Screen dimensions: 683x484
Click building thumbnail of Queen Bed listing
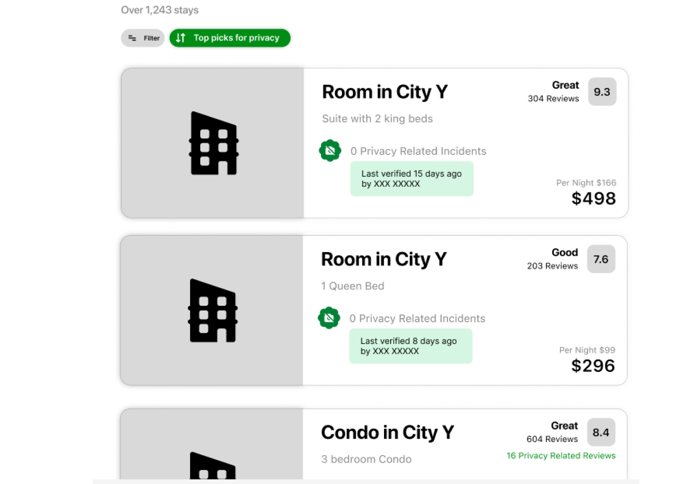[212, 311]
